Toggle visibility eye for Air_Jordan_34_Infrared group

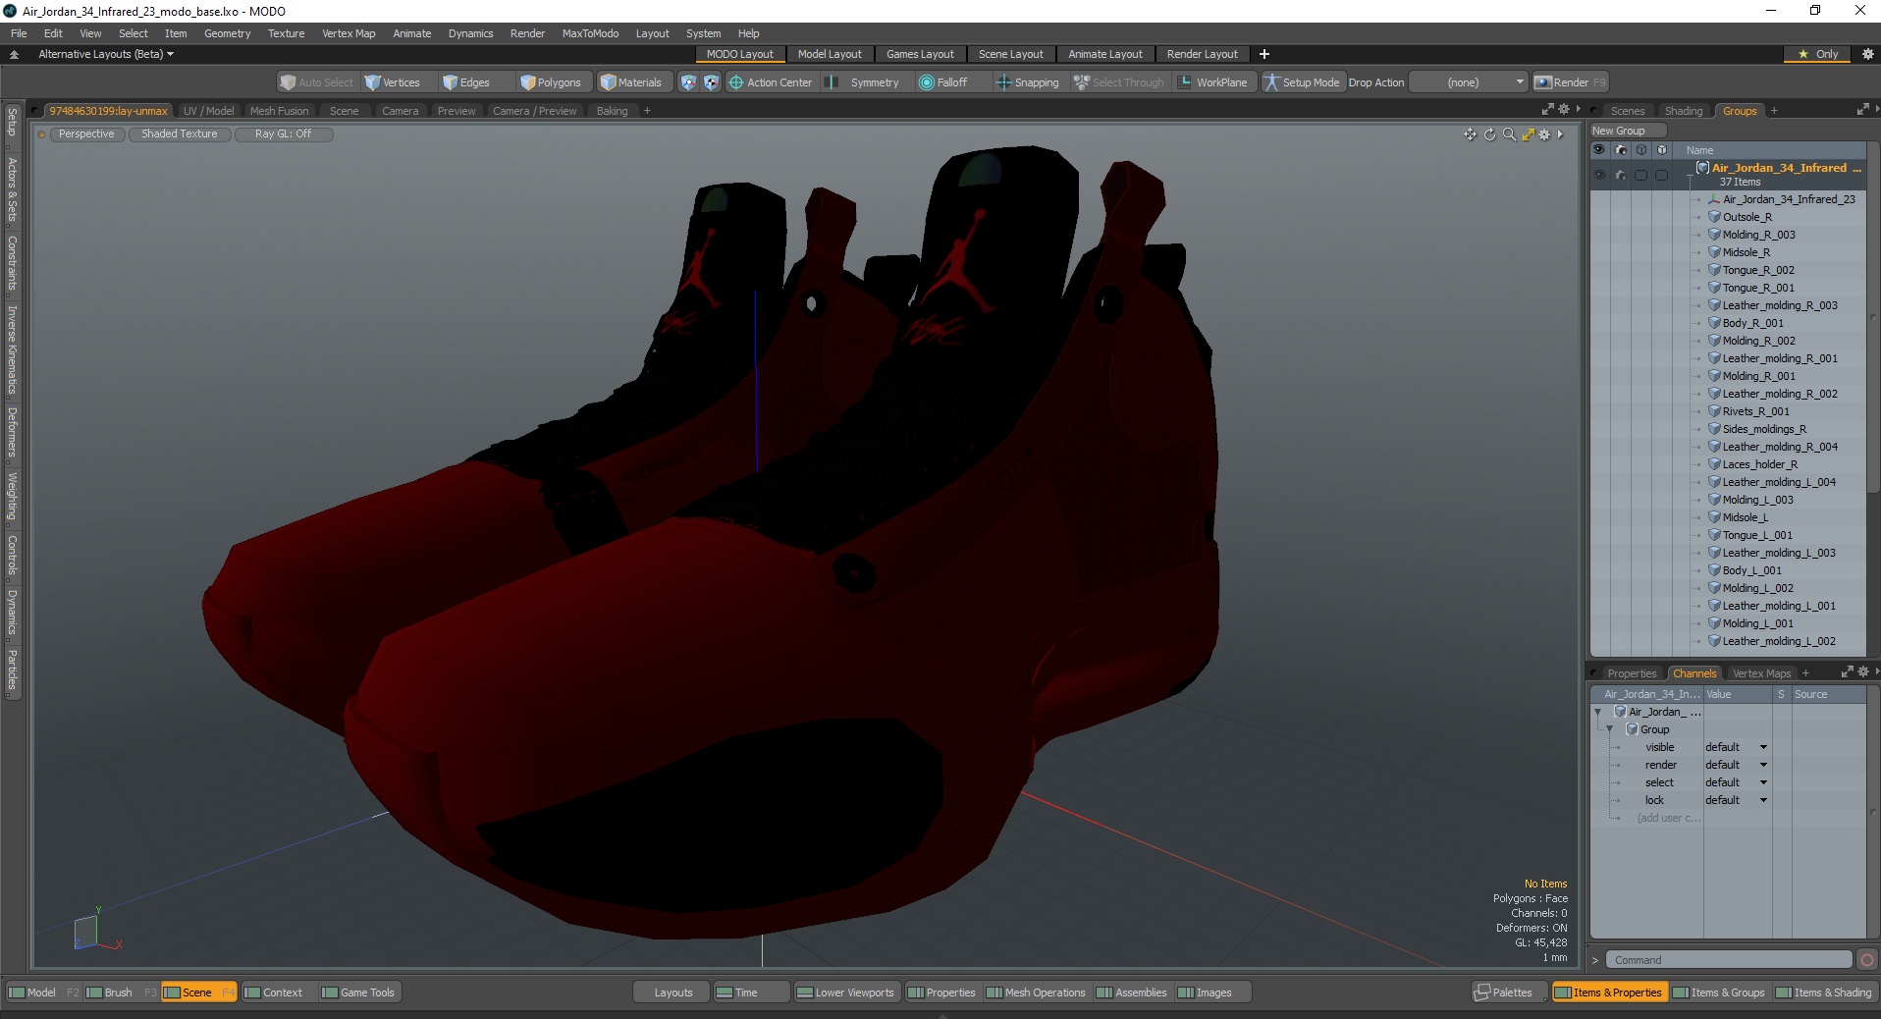(1599, 175)
